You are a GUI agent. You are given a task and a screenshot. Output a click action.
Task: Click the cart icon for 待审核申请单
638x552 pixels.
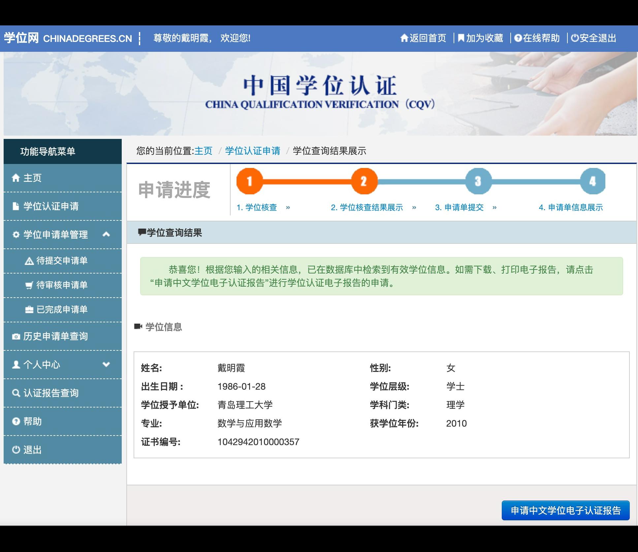tap(29, 285)
